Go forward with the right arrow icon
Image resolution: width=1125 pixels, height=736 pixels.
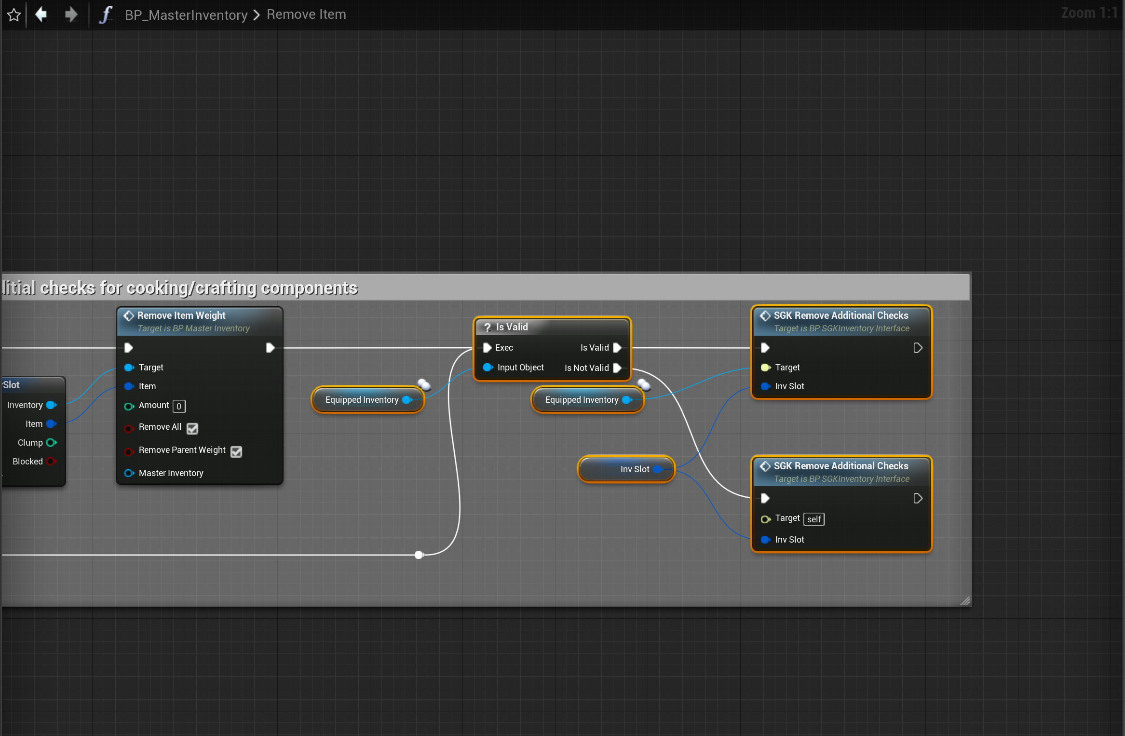[x=71, y=14]
